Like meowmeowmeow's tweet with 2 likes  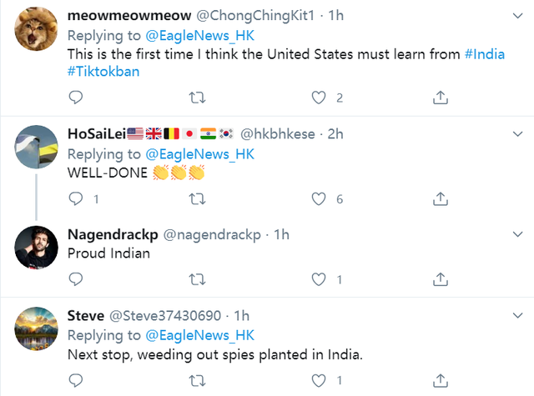pyautogui.click(x=318, y=98)
